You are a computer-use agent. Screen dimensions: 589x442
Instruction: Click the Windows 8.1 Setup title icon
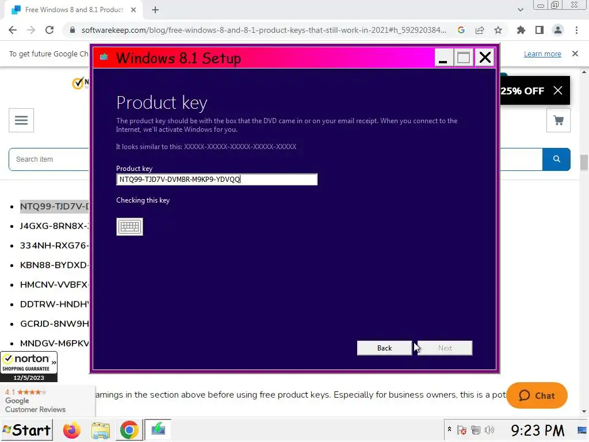coord(104,57)
